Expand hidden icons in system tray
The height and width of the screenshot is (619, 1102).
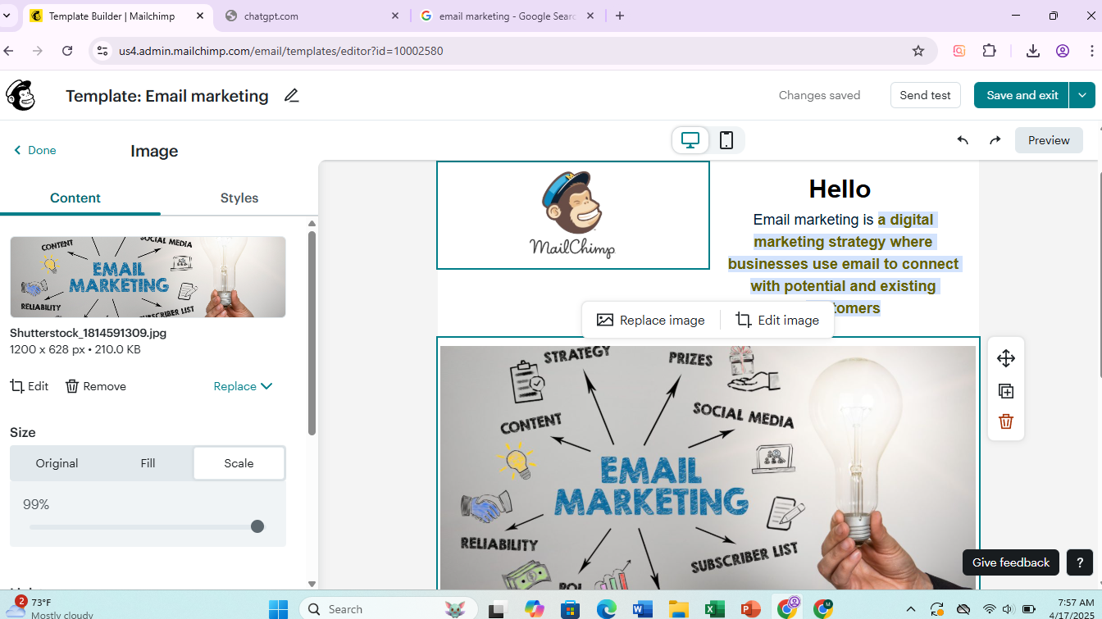coord(911,609)
